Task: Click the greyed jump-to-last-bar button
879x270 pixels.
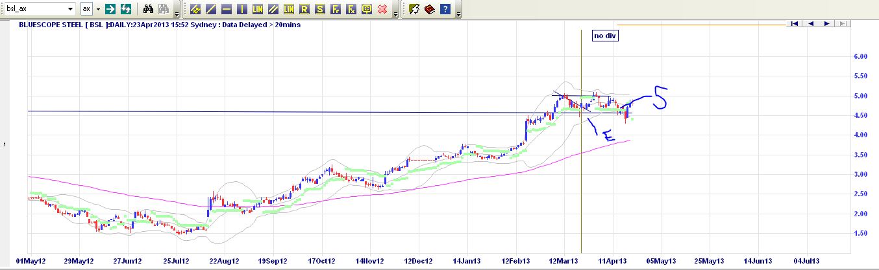Action: click(842, 23)
